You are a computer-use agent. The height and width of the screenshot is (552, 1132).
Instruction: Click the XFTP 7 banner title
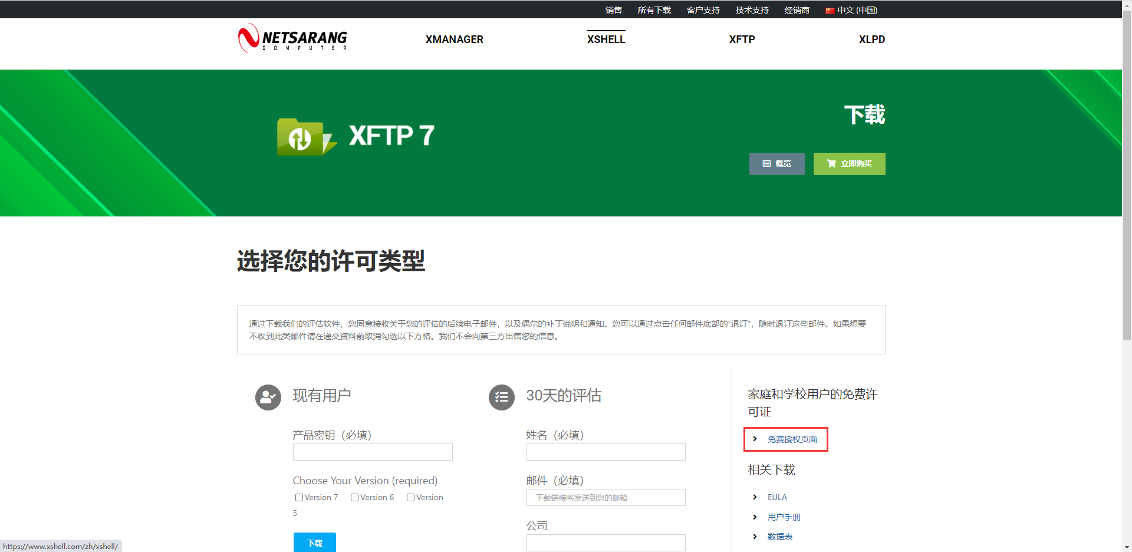pos(392,136)
